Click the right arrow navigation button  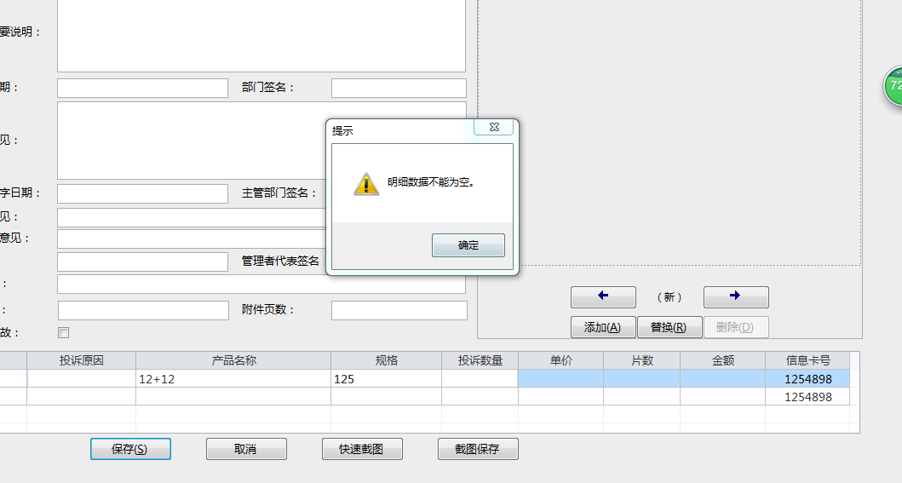[x=736, y=296]
